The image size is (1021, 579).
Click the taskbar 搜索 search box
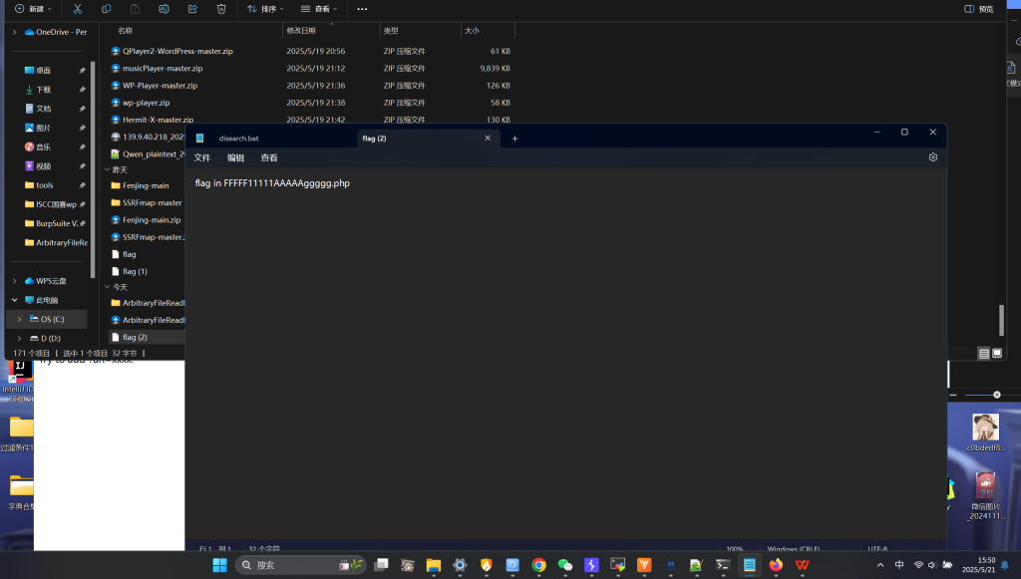click(300, 565)
